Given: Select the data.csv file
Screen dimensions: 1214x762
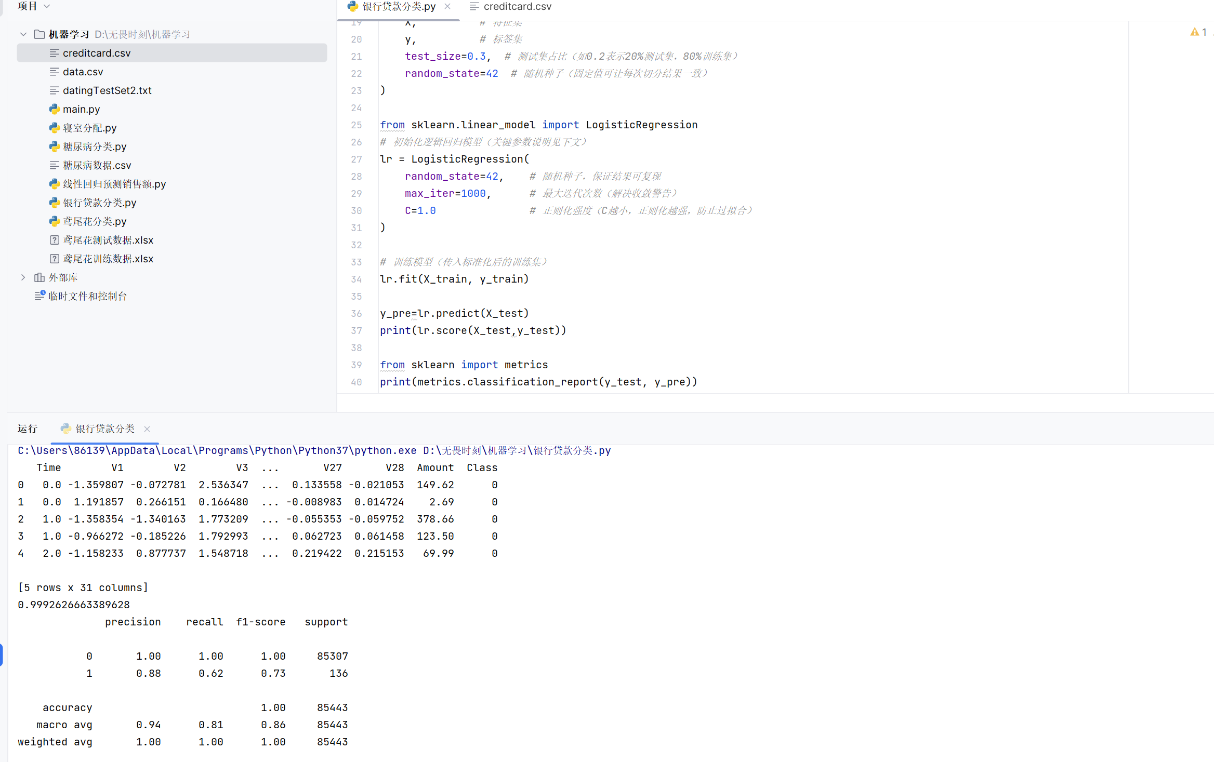Looking at the screenshot, I should coord(83,72).
